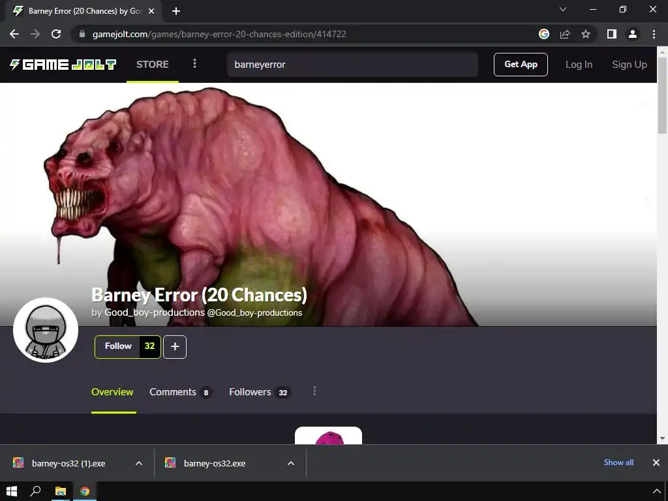
Task: Show hidden system tray icons
Action: click(x=656, y=492)
